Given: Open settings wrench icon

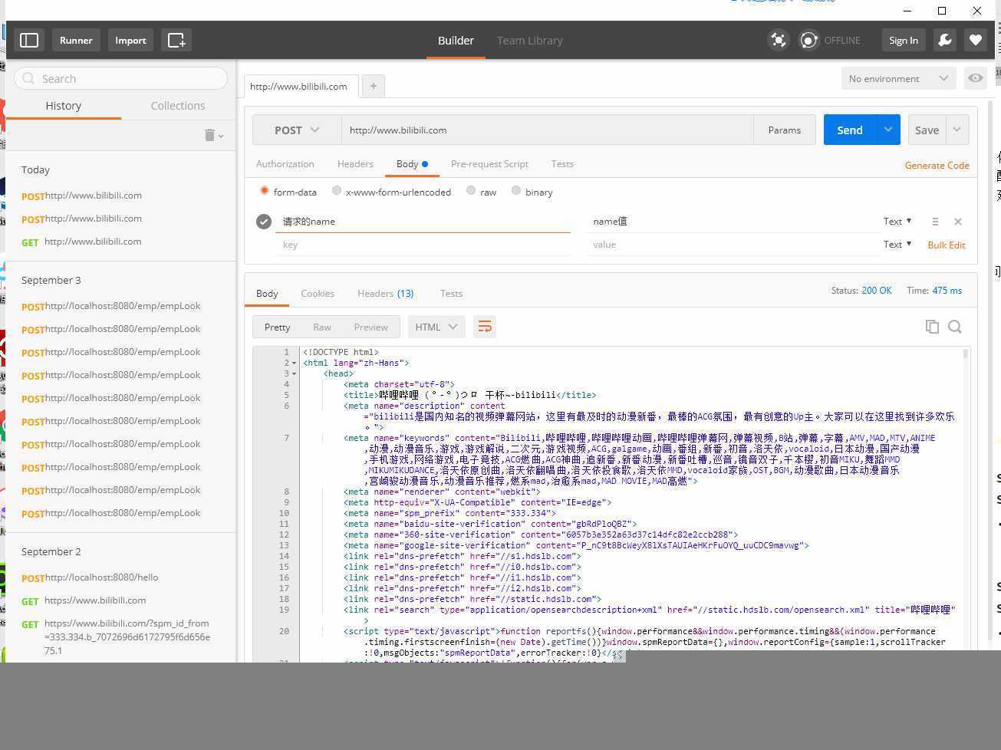Looking at the screenshot, I should click(x=945, y=40).
